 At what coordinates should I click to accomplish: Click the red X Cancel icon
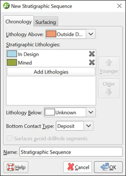(71, 167)
